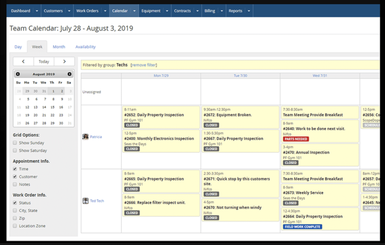
Task: Go to previous week with the left chevron
Action: (x=23, y=61)
